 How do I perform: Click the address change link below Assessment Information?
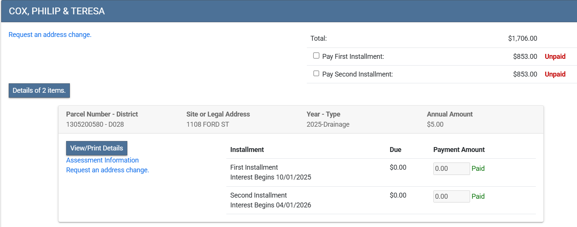tap(108, 170)
